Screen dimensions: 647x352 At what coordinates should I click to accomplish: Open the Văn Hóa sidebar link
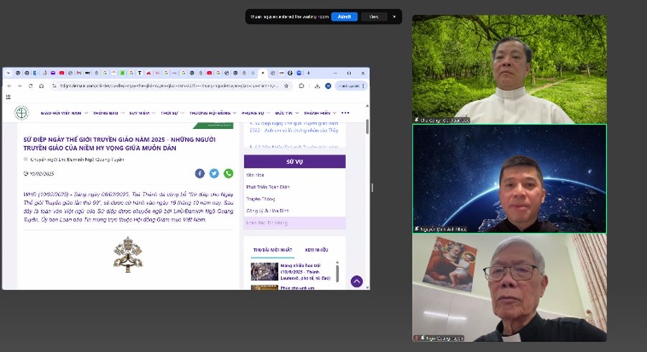click(255, 175)
